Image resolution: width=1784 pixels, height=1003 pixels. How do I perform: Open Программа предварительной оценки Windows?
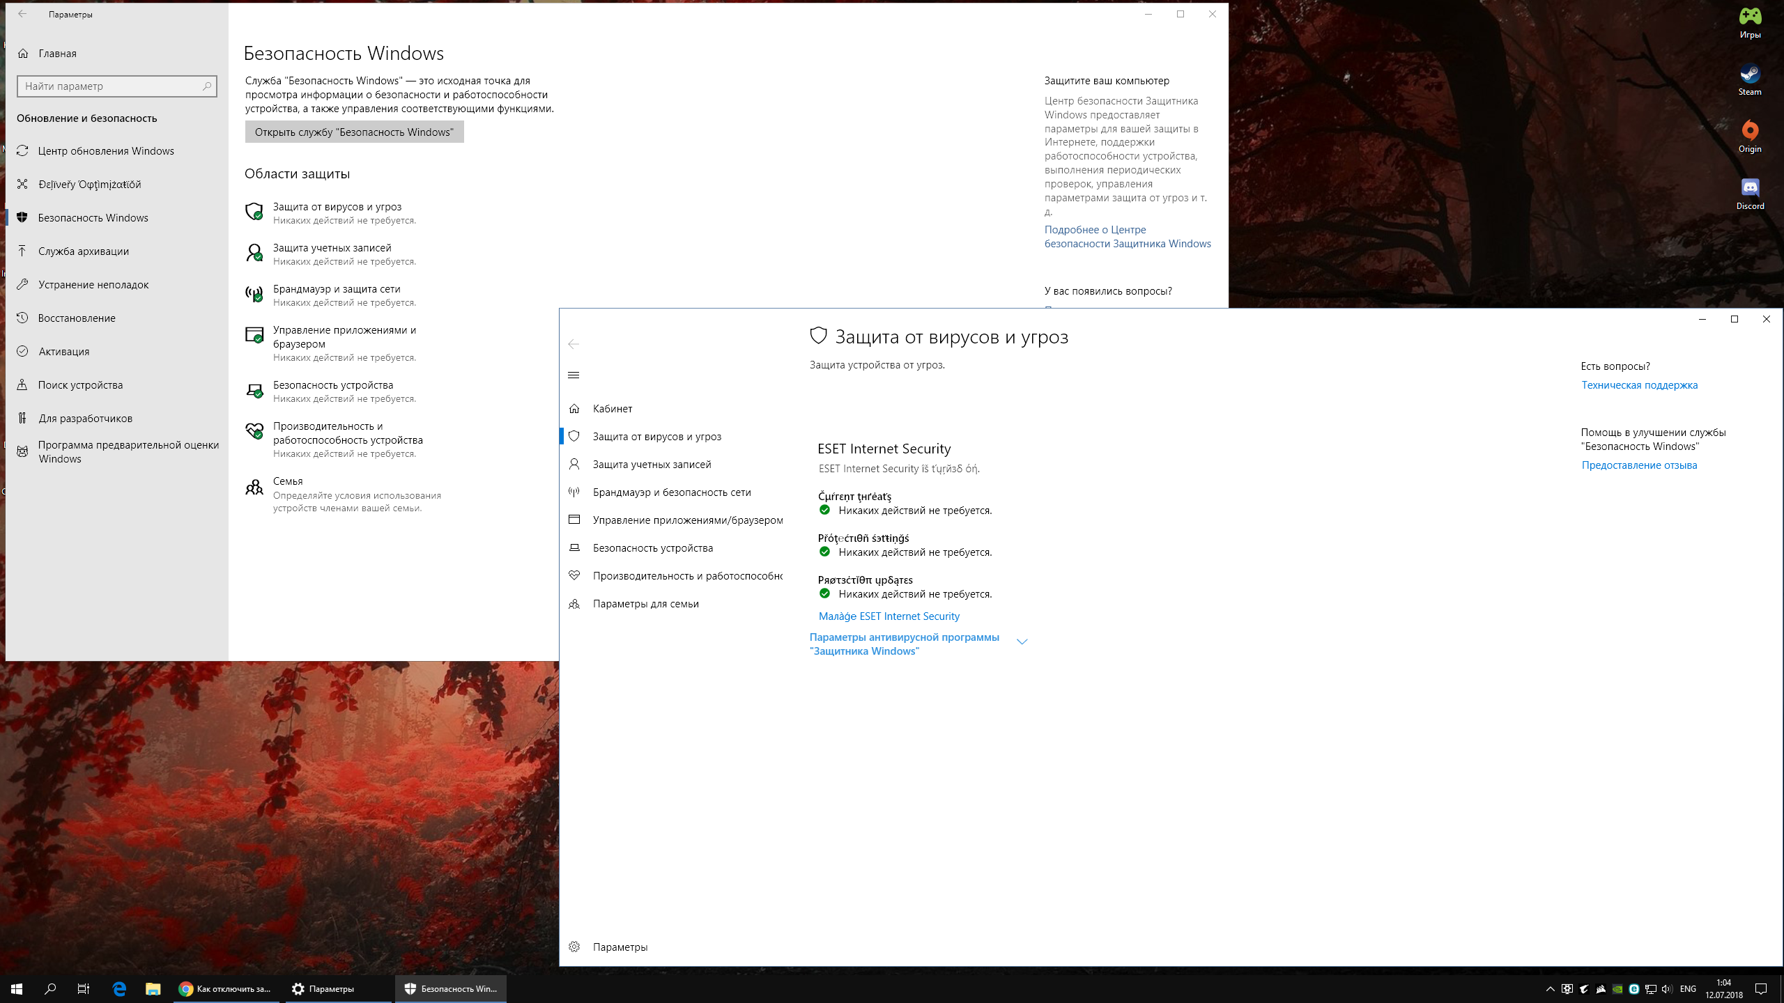(117, 452)
